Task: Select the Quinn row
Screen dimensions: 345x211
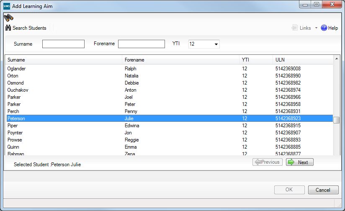Action: (x=170, y=147)
